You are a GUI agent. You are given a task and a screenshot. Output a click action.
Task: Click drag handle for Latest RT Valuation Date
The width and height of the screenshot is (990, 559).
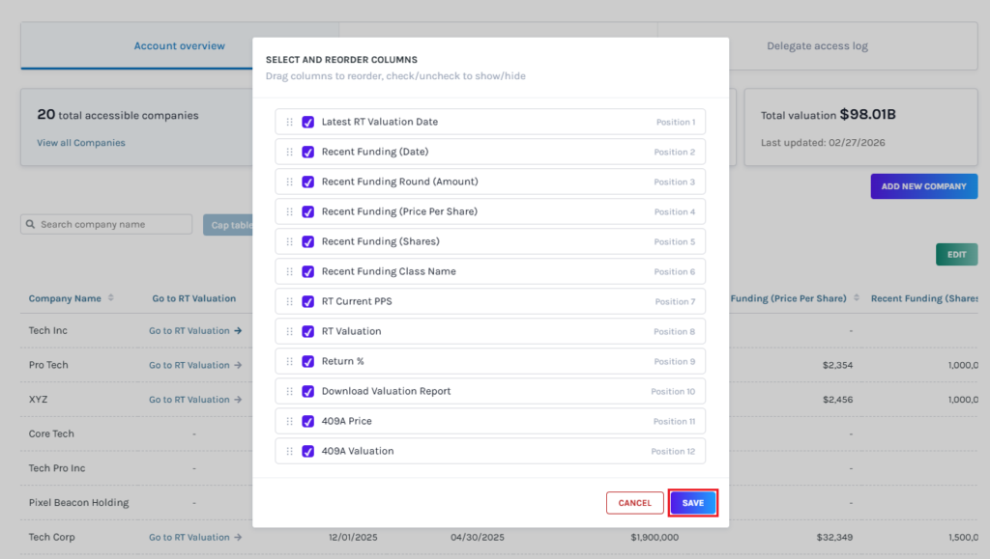point(289,123)
